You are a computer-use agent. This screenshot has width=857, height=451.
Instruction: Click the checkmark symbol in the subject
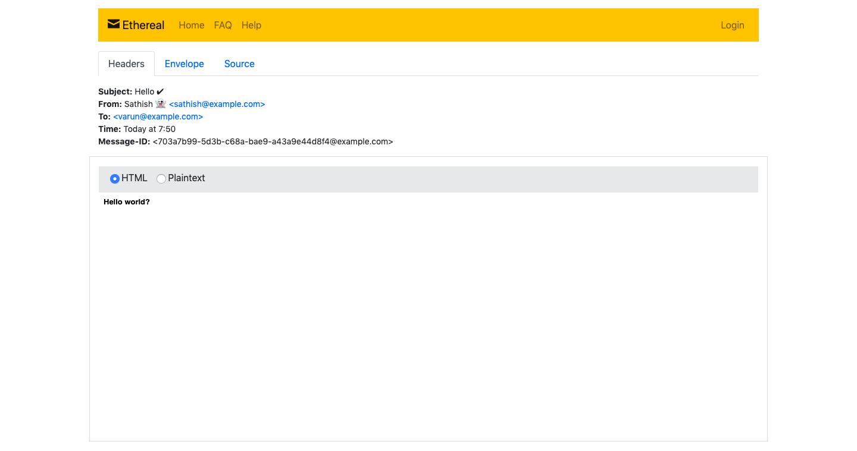point(160,92)
